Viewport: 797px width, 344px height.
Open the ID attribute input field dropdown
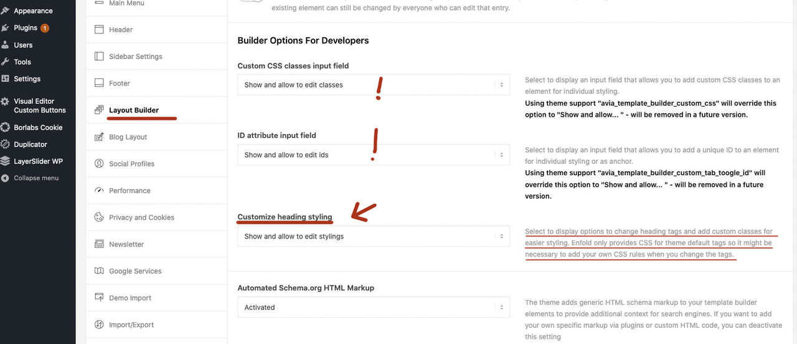pos(374,155)
